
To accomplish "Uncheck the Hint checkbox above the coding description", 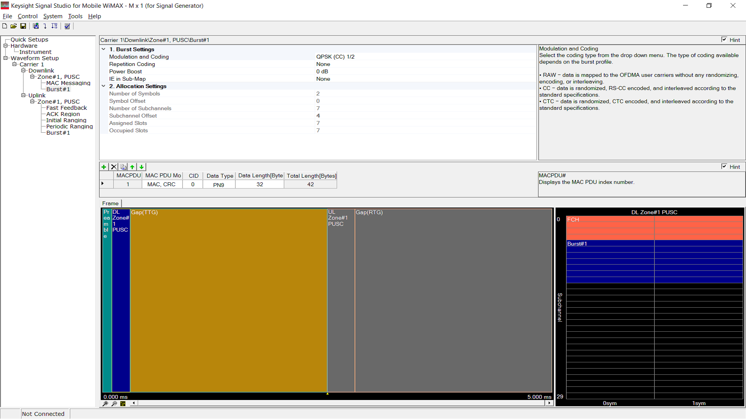I will 724,39.
